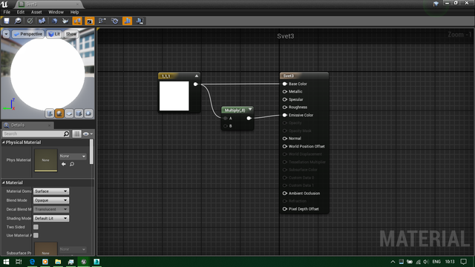Click Find in Content Browser magnifier icon

tap(18, 21)
